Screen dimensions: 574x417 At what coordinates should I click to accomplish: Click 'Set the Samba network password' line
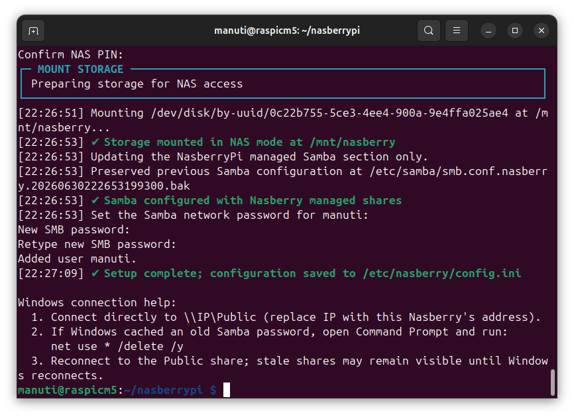click(193, 215)
